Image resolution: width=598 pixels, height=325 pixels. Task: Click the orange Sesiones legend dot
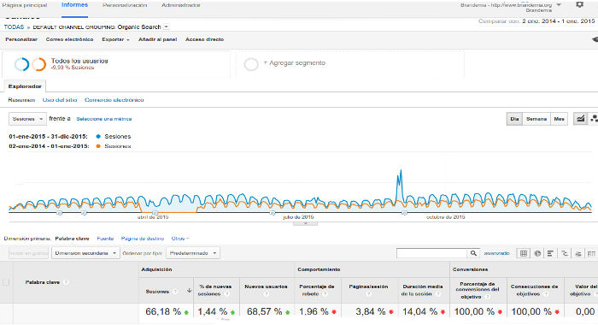(x=98, y=146)
